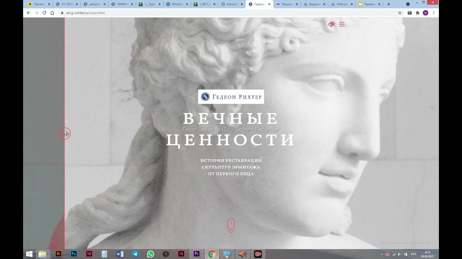Open the Calculator taskbar icon
The height and width of the screenshot is (259, 462).
pos(105,254)
